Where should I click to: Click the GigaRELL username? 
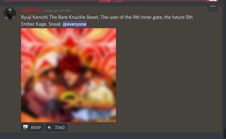[x=31, y=10]
